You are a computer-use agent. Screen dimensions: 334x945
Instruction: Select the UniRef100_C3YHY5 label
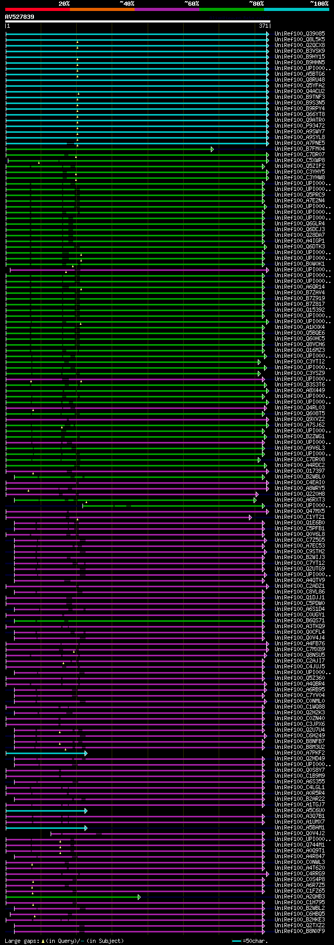300,172
